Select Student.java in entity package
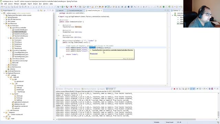The image size is (220, 124). pos(18,44)
